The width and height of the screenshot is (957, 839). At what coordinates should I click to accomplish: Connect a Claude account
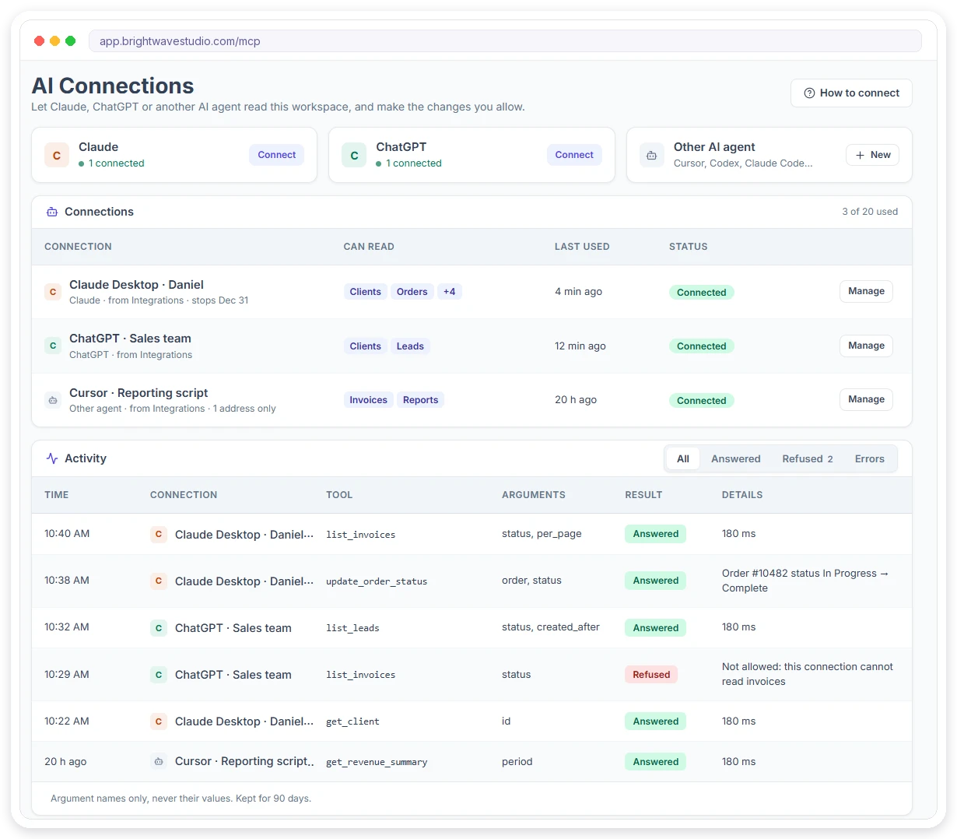click(277, 155)
